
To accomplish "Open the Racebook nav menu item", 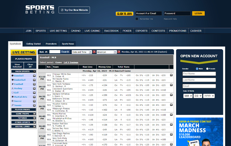I will 111,31.
